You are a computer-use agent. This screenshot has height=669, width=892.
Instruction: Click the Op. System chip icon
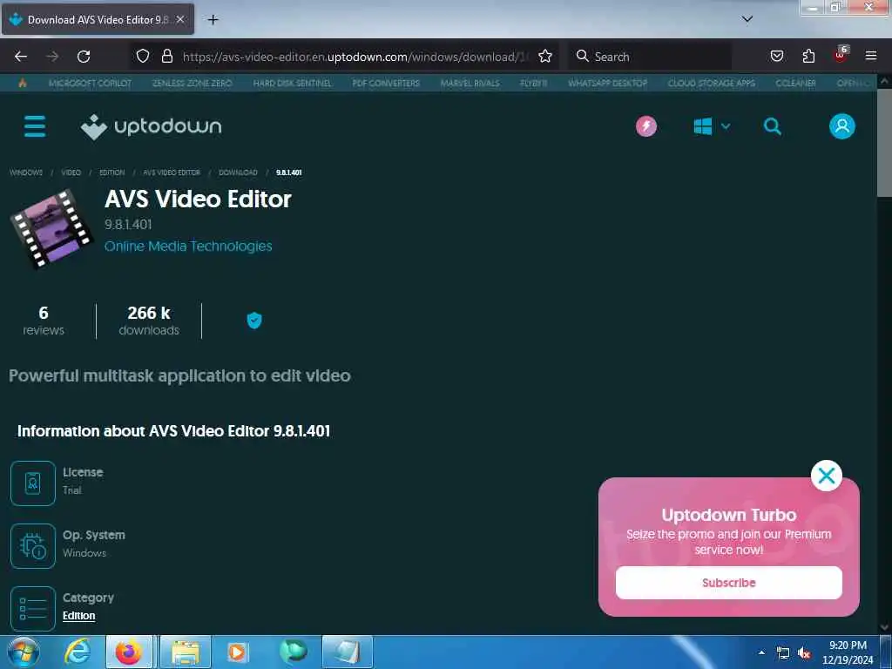point(33,546)
